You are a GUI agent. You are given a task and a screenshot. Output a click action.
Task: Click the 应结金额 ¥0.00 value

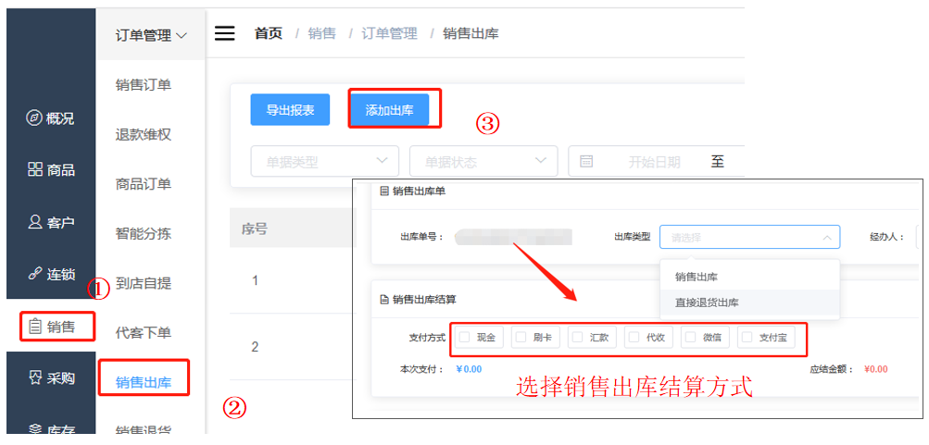point(875,369)
